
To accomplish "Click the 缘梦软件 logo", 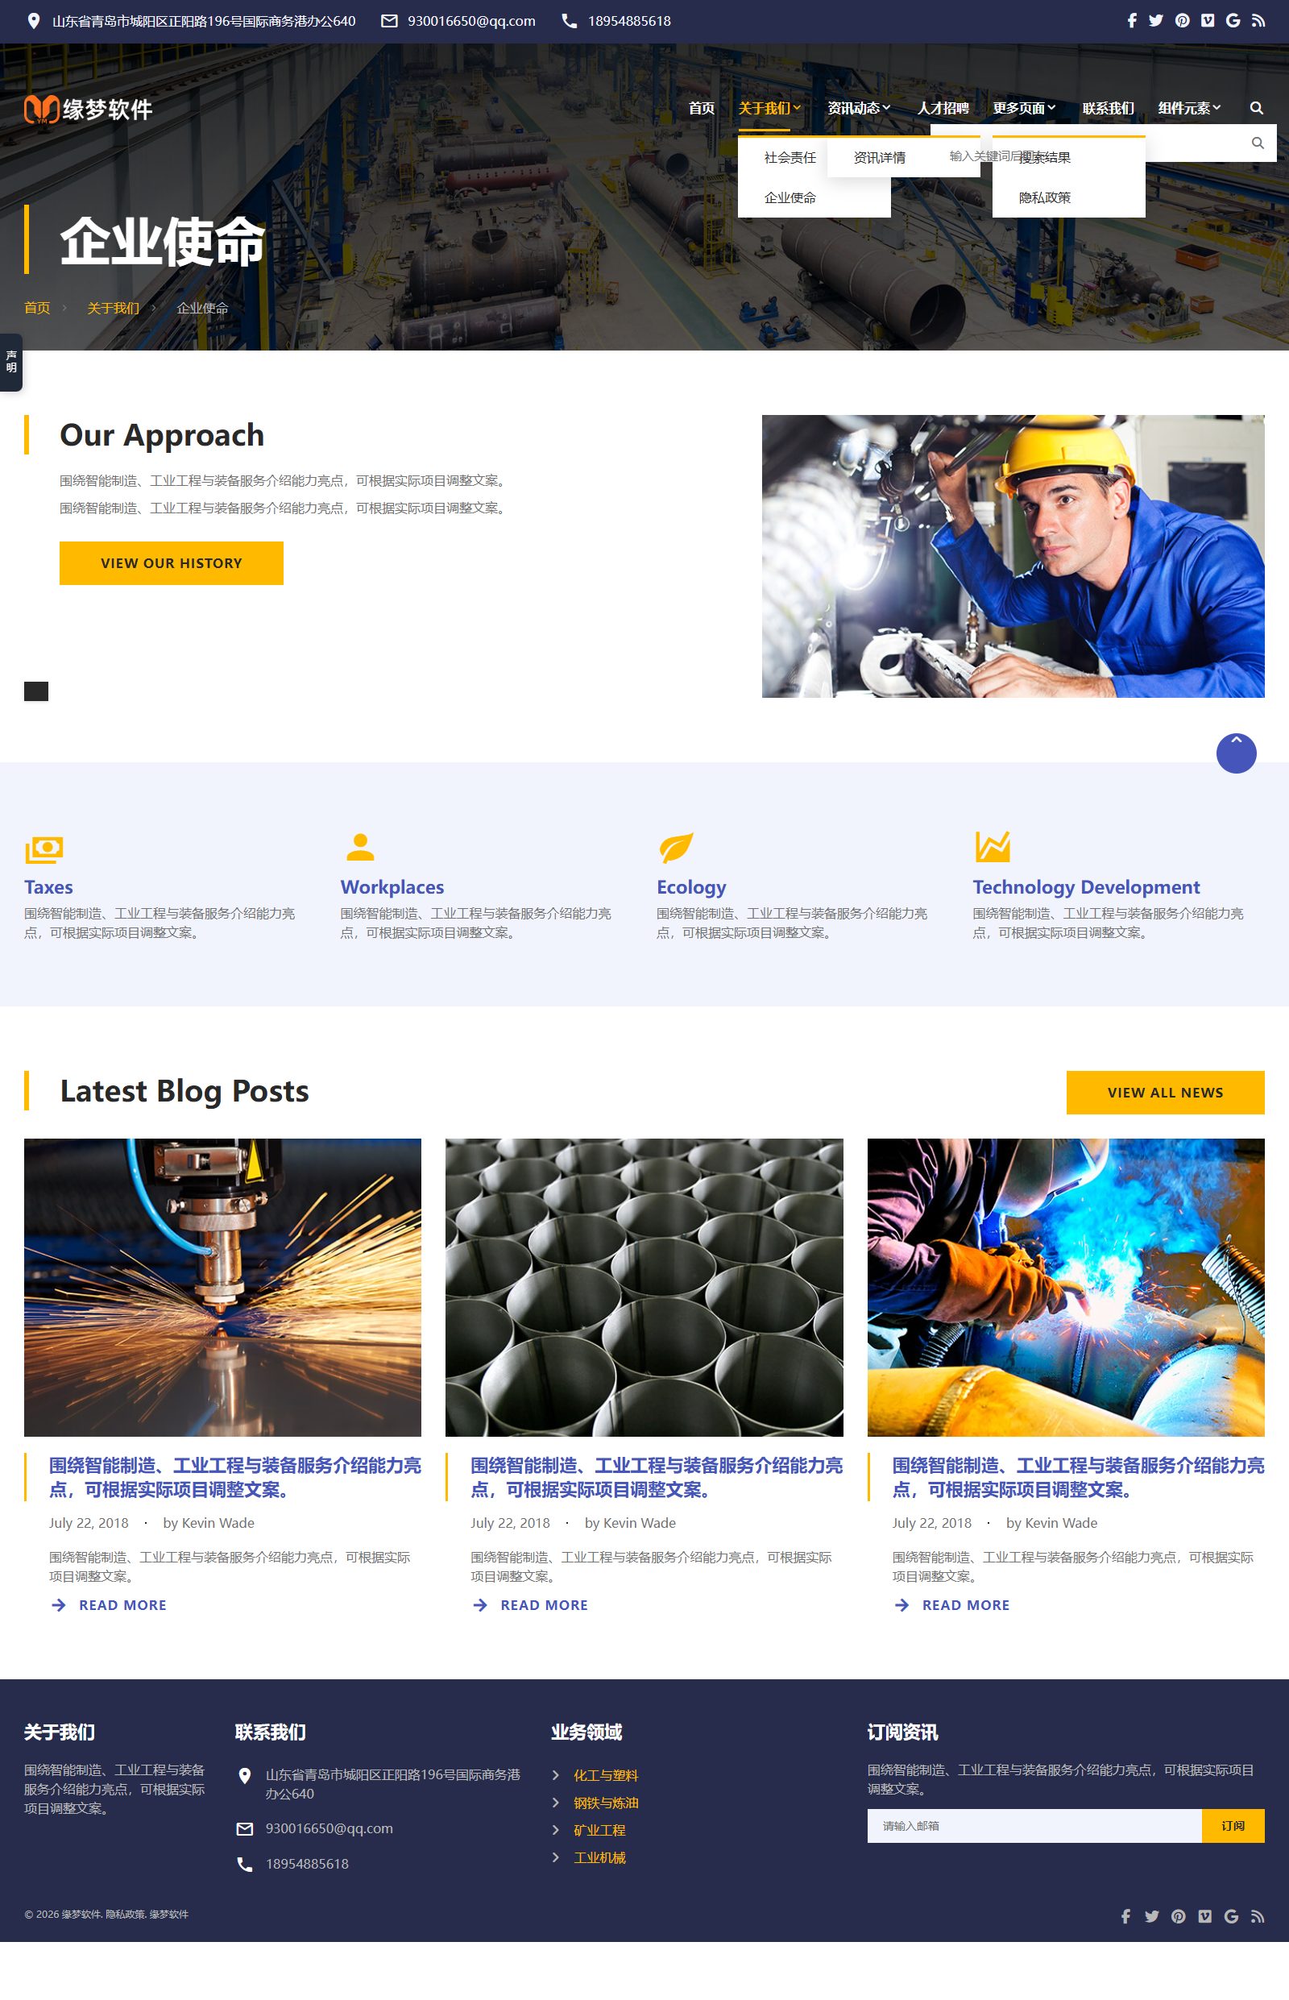I will (88, 109).
